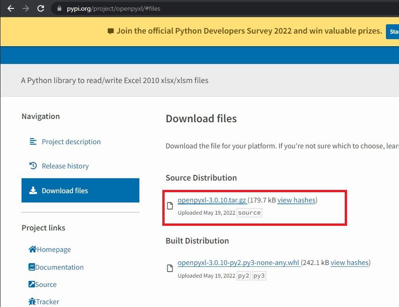
Task: Click 'Uploaded May 19, 2022' under the tar.gz file
Action: 206,213
